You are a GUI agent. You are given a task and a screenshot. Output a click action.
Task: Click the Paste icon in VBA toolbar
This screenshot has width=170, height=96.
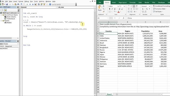[x=15, y=4]
